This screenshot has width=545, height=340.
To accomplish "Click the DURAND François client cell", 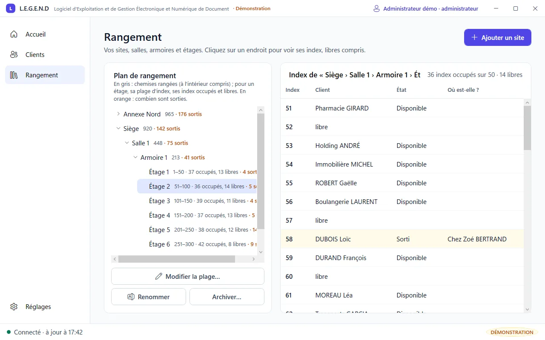I will [x=341, y=258].
